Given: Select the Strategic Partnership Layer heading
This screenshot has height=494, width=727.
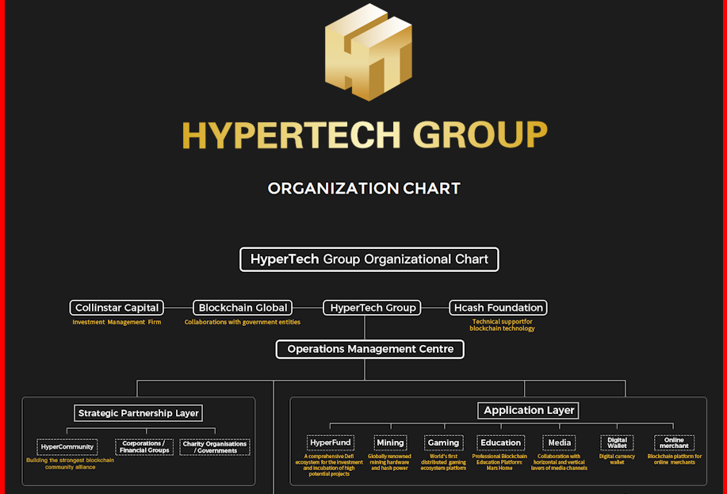Looking at the screenshot, I should pos(139,413).
